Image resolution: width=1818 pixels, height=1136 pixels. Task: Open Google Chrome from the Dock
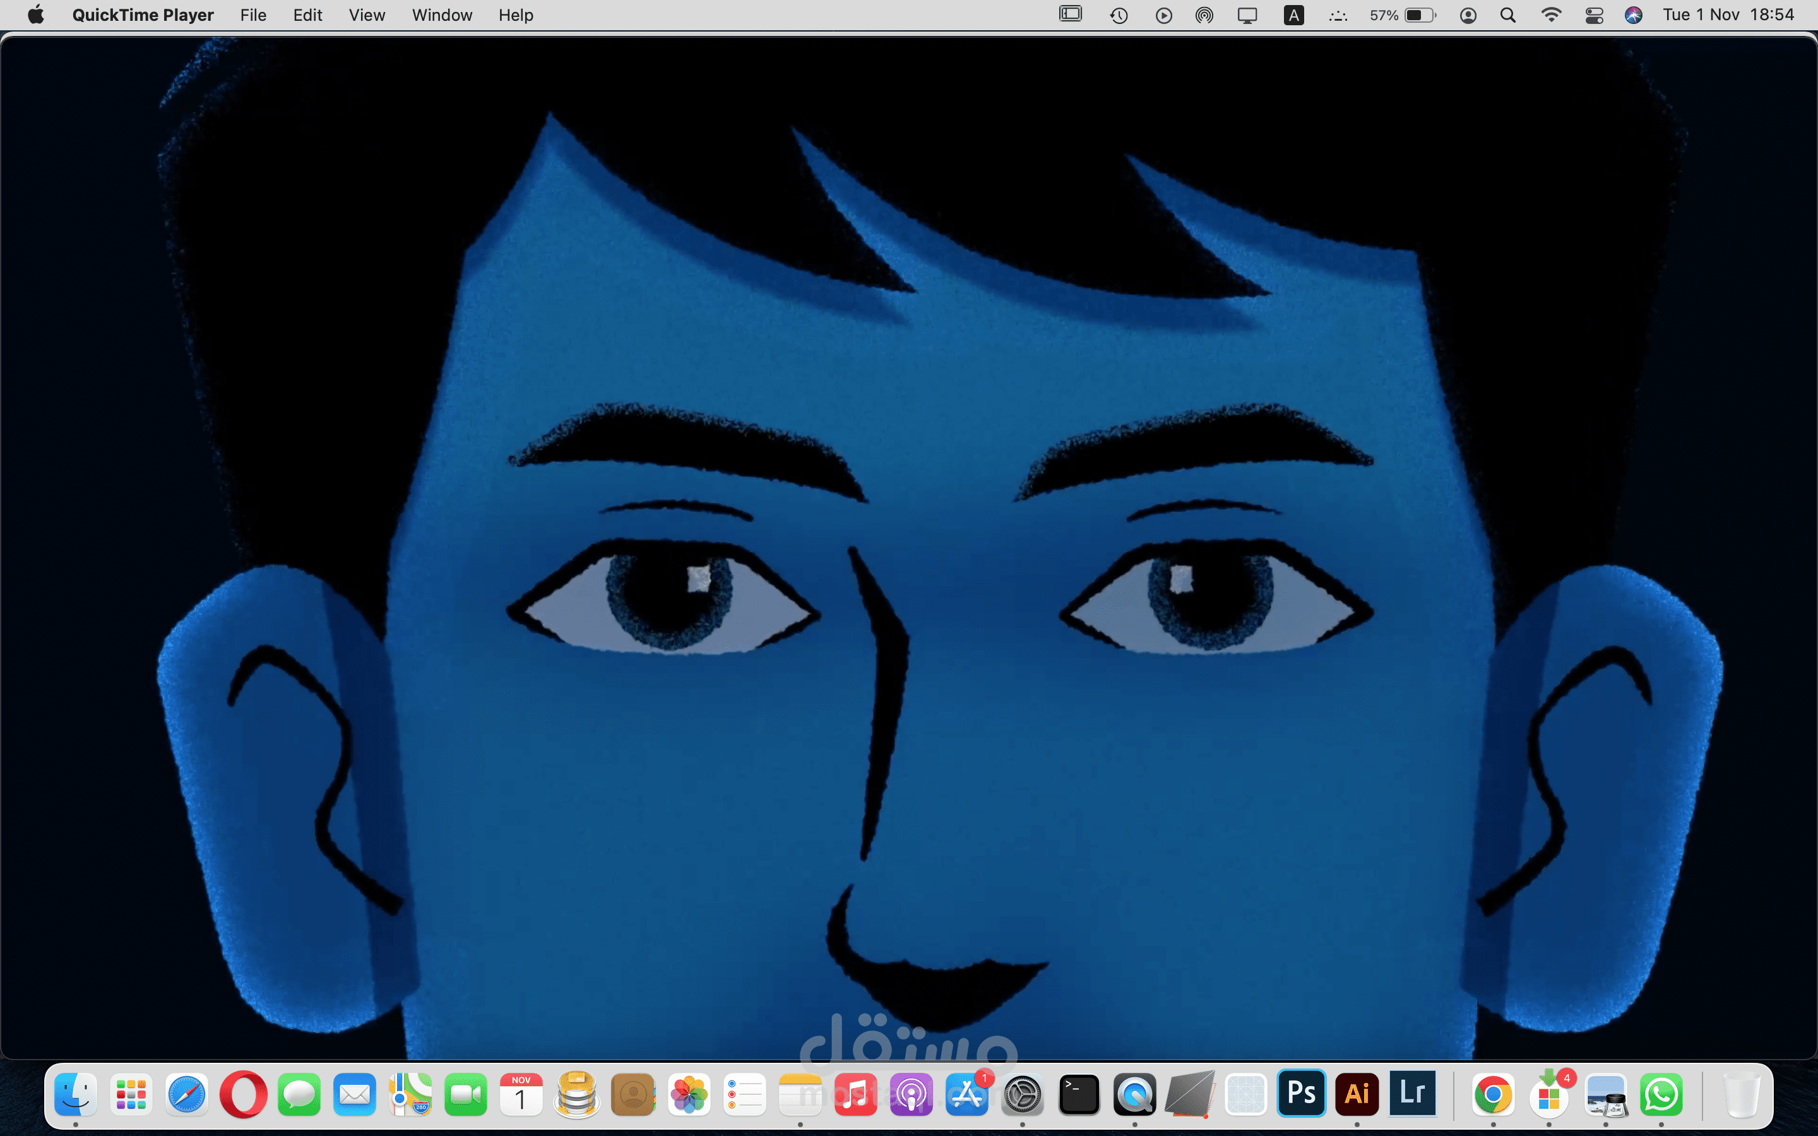(x=1493, y=1094)
